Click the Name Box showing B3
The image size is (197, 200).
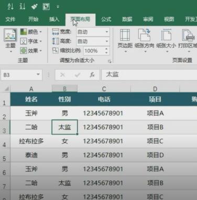(x=18, y=75)
